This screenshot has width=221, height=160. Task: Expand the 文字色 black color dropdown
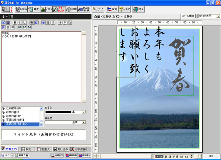[x=84, y=112]
